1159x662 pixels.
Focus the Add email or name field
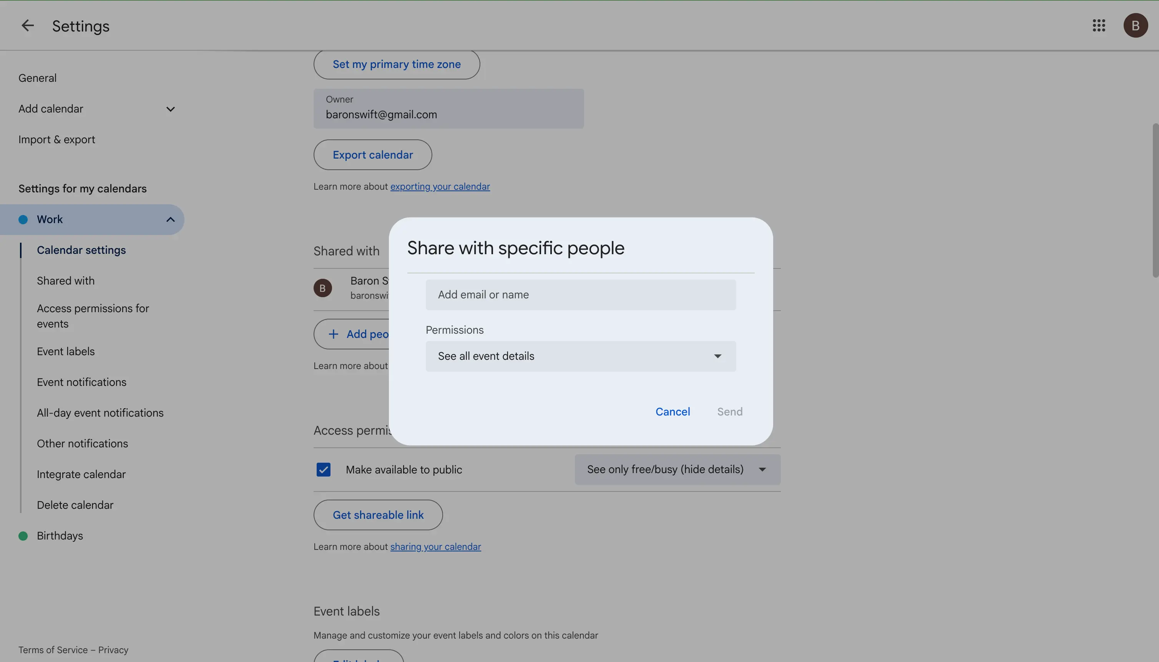(x=580, y=295)
